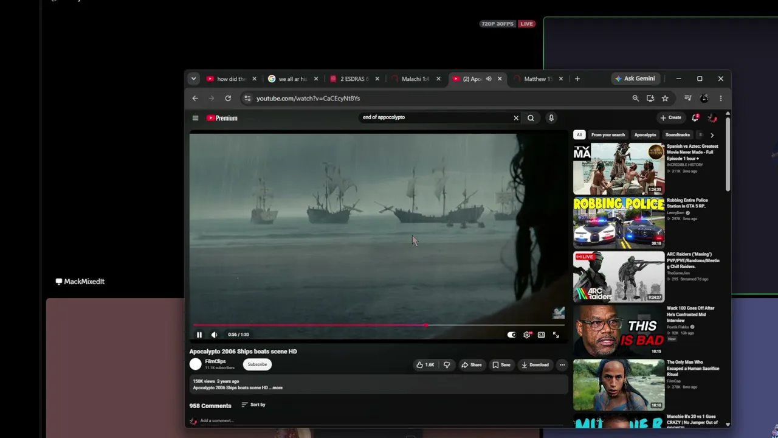Click the MackMixedIt label in the background window

pos(80,282)
